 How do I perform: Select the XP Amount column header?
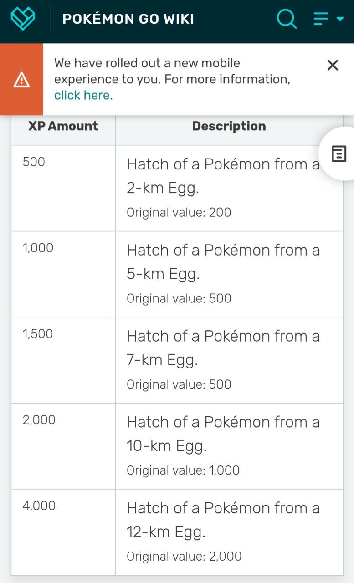(63, 126)
